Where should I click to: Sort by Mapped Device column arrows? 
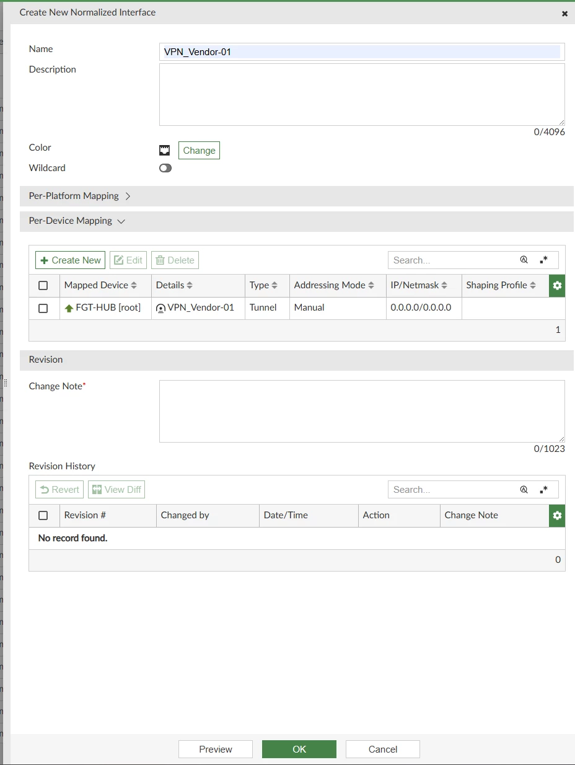point(134,285)
